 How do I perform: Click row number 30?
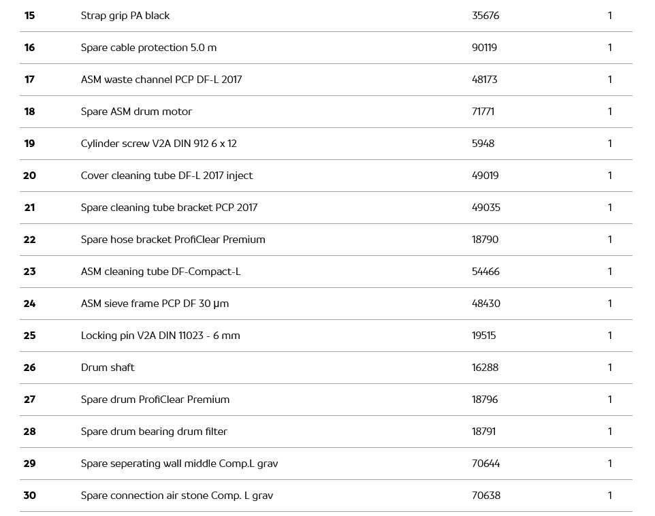29,496
